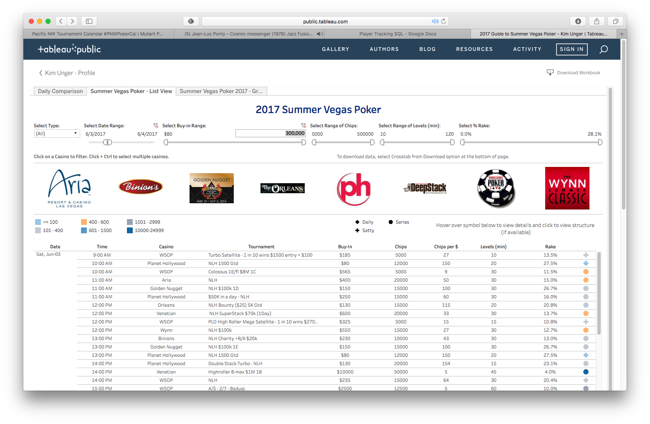The image size is (650, 424).
Task: Filter by the Aria casino logo
Action: tap(69, 189)
